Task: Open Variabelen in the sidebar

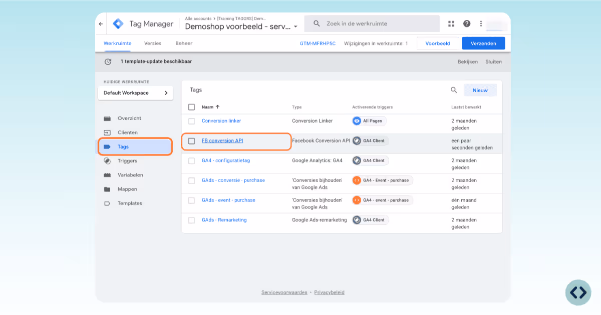Action: pos(130,175)
